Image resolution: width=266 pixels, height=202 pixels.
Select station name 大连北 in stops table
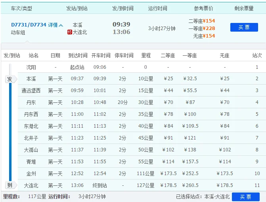pyautogui.click(x=31, y=185)
